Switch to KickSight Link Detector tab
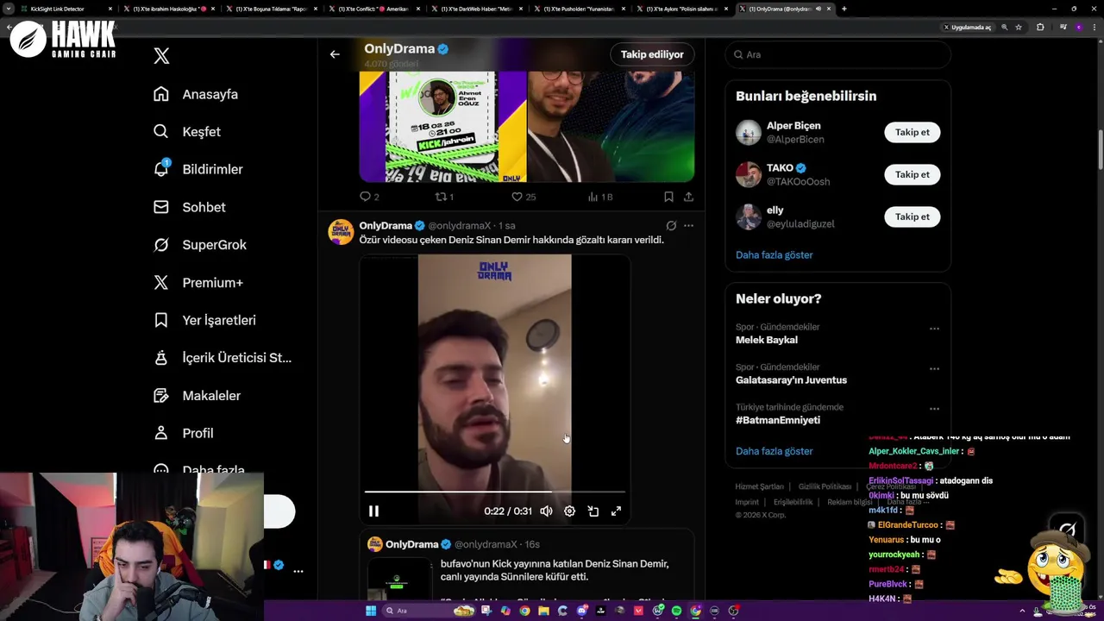 (65, 9)
